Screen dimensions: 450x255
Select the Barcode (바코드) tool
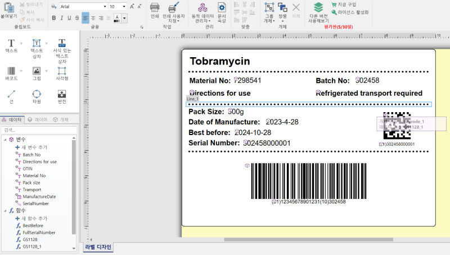pyautogui.click(x=11, y=73)
